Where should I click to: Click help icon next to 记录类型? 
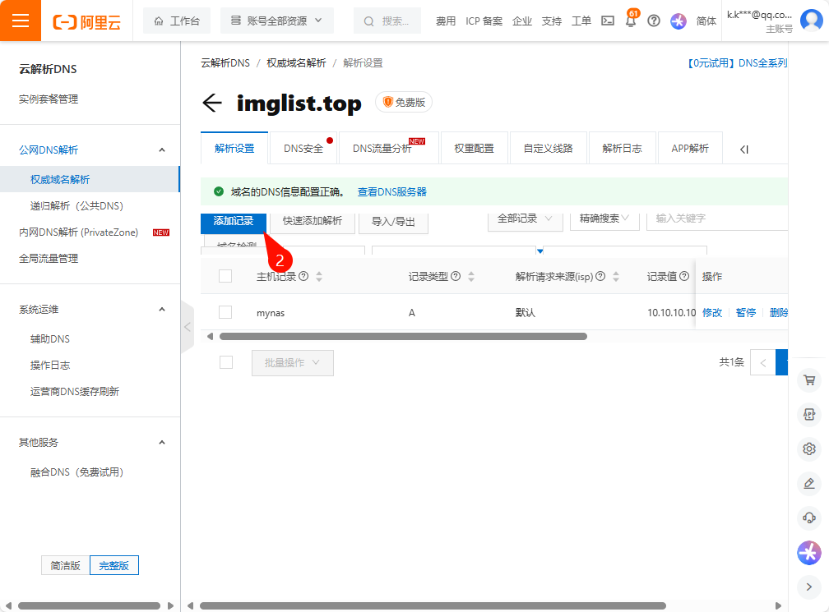pos(456,276)
